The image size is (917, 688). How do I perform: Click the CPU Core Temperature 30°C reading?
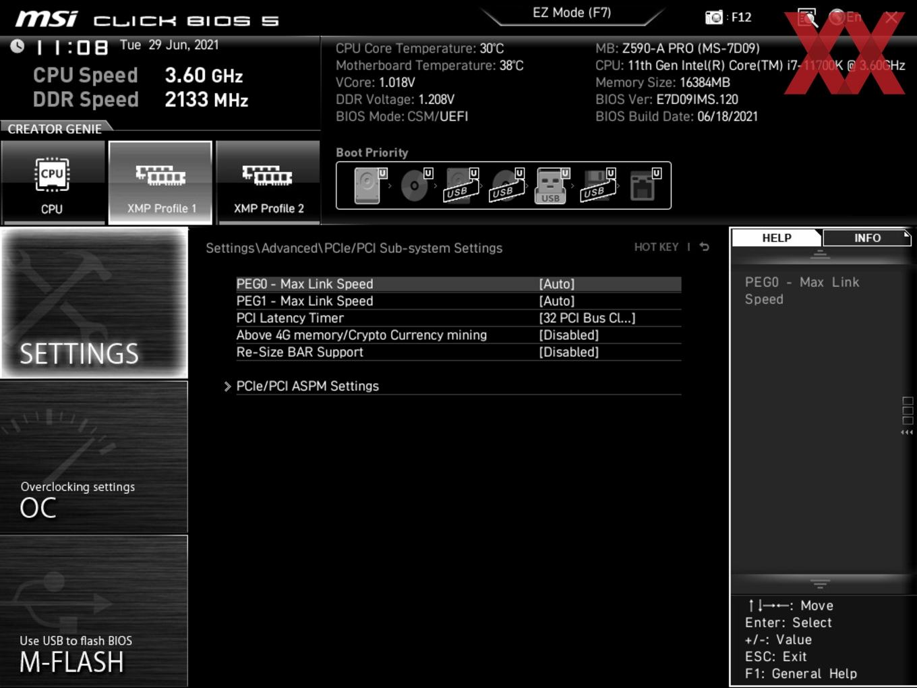coord(419,49)
